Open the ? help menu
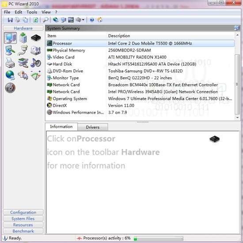The width and height of the screenshot is (243, 243). (x=56, y=12)
